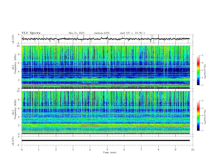The image size is (217, 168).
Task: Click the log(PSD) label beside the ch.2 colorbar
Action: coord(205,117)
